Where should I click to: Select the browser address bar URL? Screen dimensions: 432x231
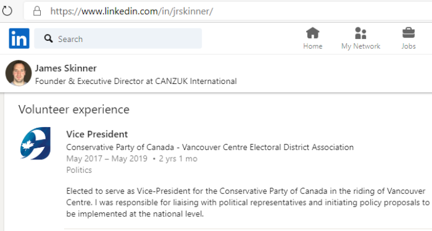tap(131, 11)
